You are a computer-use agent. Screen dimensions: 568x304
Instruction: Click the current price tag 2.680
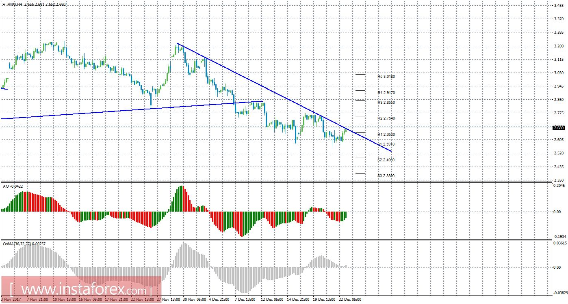pyautogui.click(x=559, y=128)
